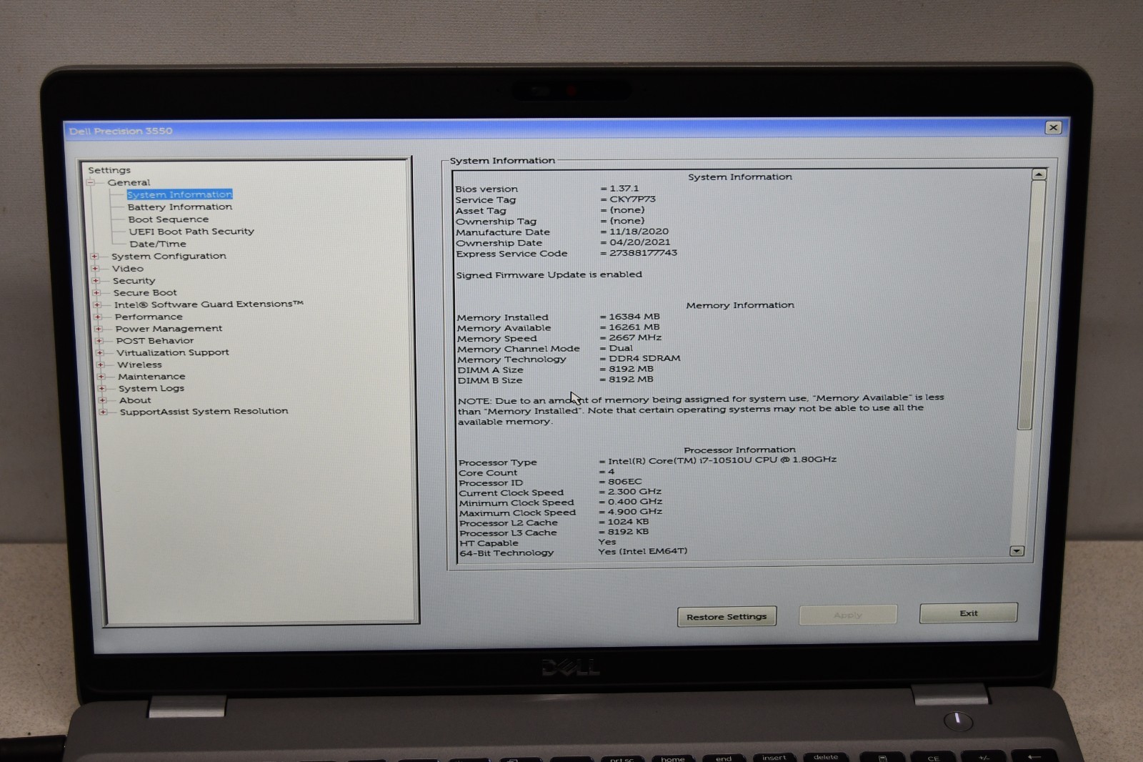Click the info panel scrollbar thumb

coord(1032,305)
